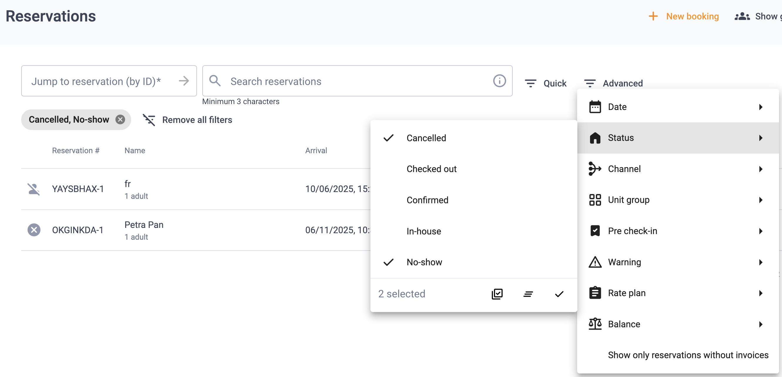
Task: Click Remove all filters
Action: (187, 120)
